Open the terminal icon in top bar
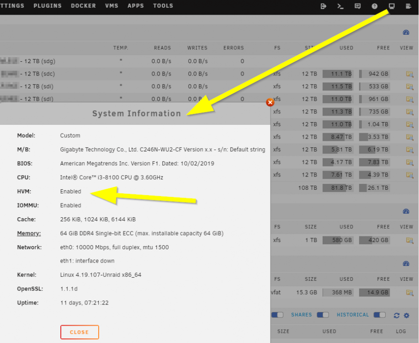 [340, 6]
